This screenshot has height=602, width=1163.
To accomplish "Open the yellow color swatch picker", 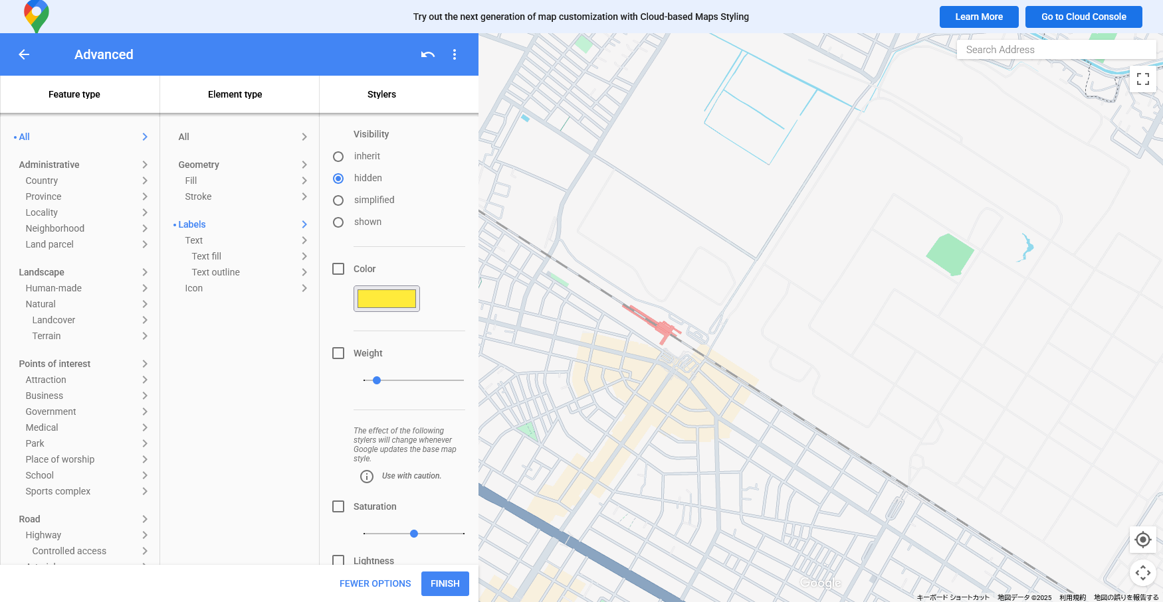I will pos(387,299).
